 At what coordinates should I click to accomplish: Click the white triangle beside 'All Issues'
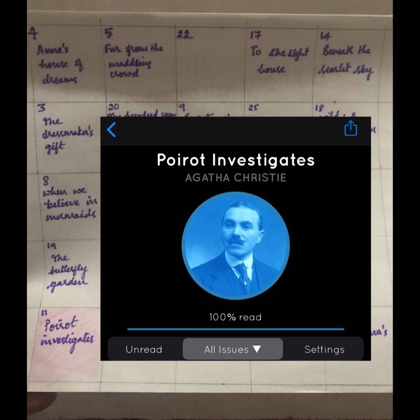[257, 349]
